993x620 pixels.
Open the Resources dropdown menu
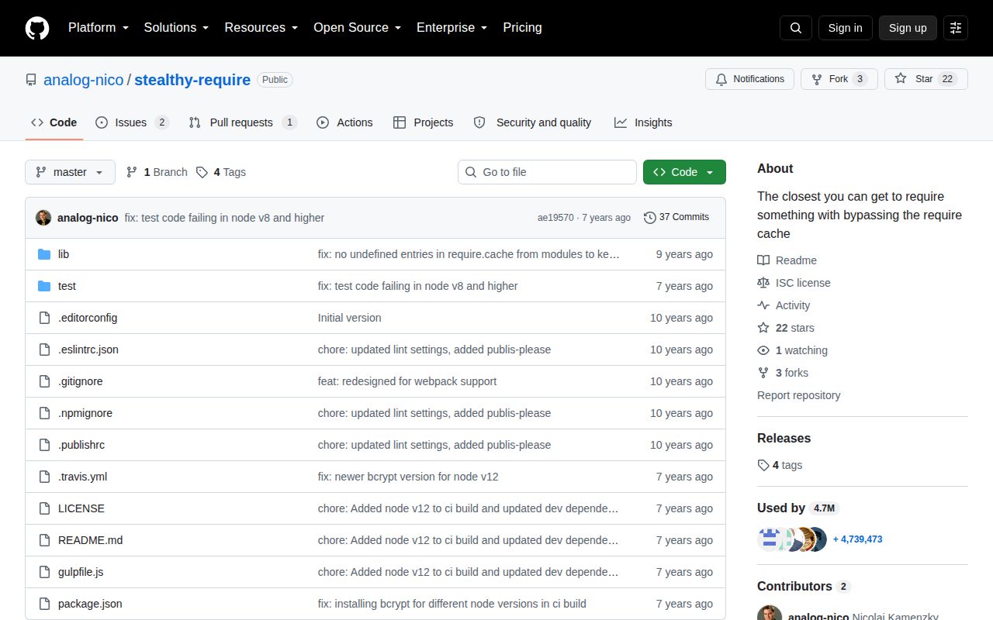click(x=261, y=28)
